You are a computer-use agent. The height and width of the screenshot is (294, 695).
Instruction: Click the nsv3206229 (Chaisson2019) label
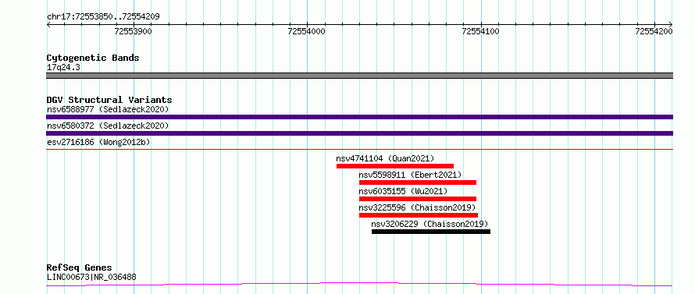(429, 224)
